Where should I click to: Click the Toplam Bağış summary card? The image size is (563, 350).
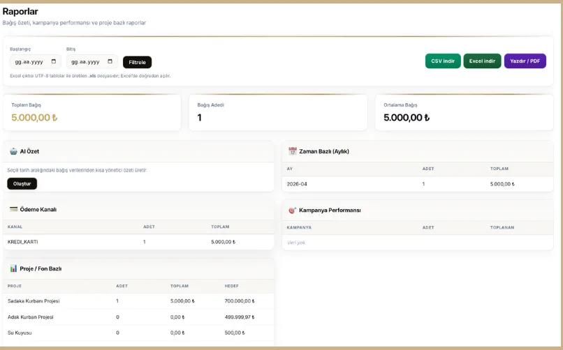[92, 112]
